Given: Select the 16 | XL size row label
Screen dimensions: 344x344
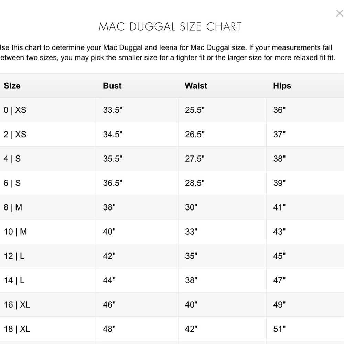Looking at the screenshot, I should pos(17,305).
